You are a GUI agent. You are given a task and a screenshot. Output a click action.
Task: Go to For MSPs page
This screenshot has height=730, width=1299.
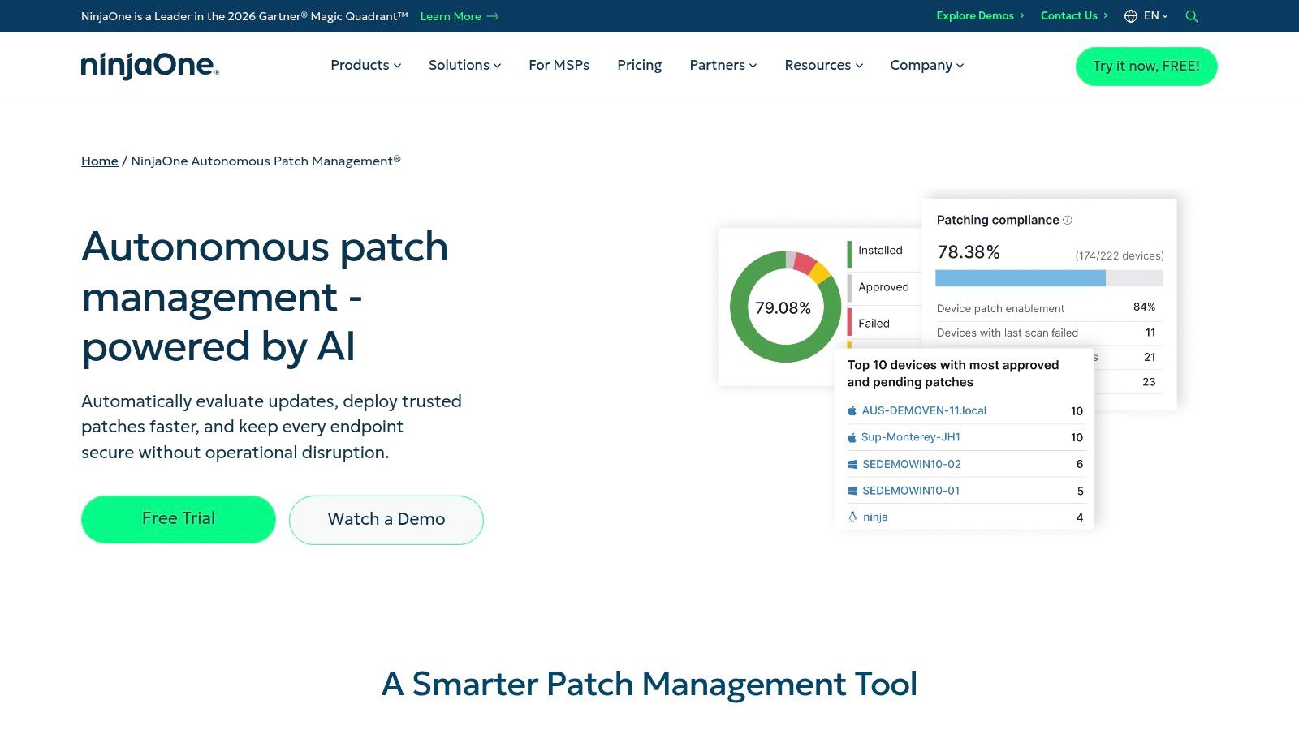pyautogui.click(x=559, y=65)
